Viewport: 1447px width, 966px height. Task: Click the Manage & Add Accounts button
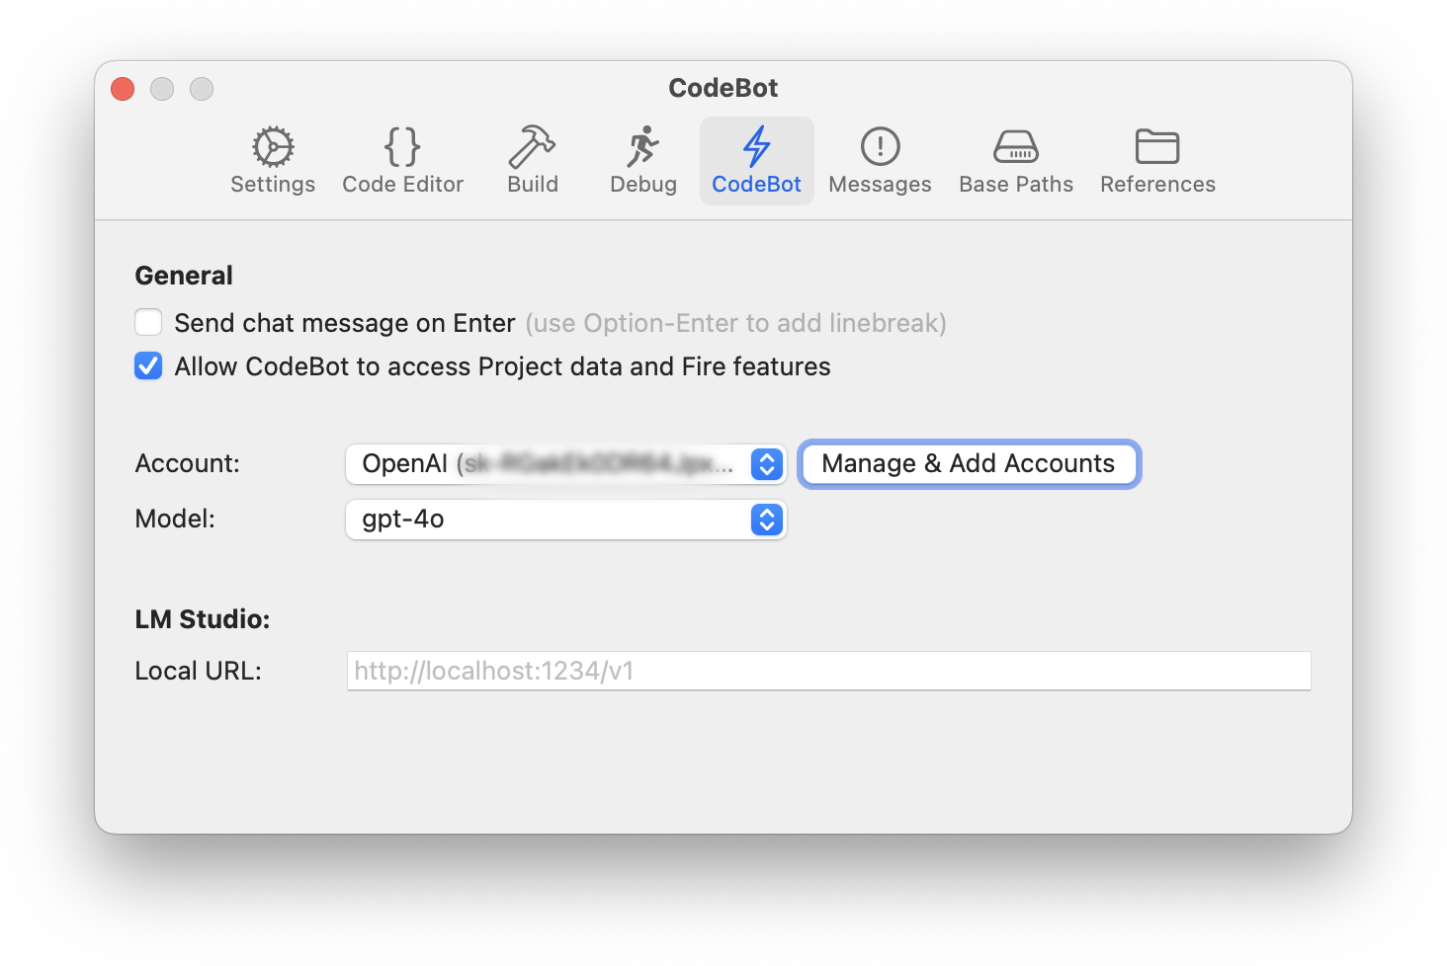pos(969,464)
